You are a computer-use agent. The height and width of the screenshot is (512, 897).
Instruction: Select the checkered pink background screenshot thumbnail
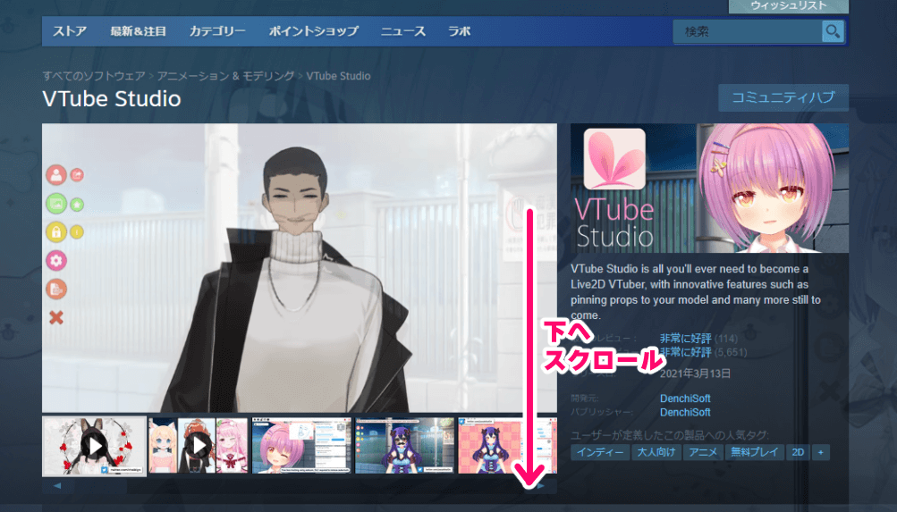point(507,446)
